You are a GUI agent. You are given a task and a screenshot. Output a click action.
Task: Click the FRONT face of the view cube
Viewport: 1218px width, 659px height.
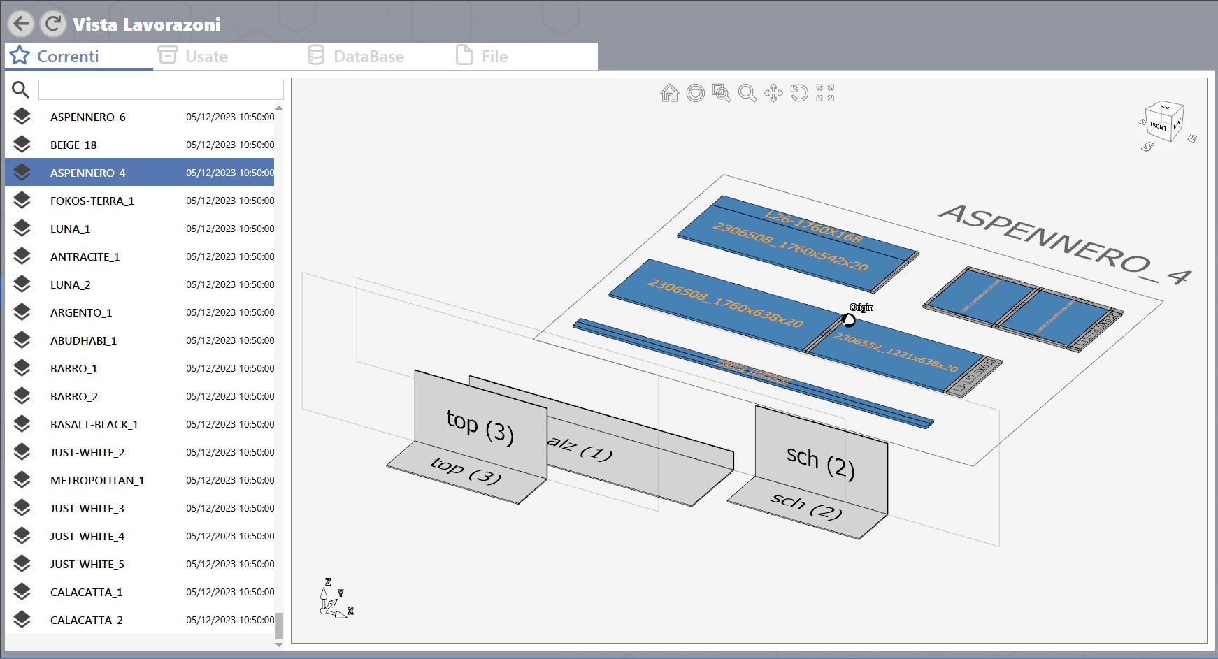tap(1158, 126)
